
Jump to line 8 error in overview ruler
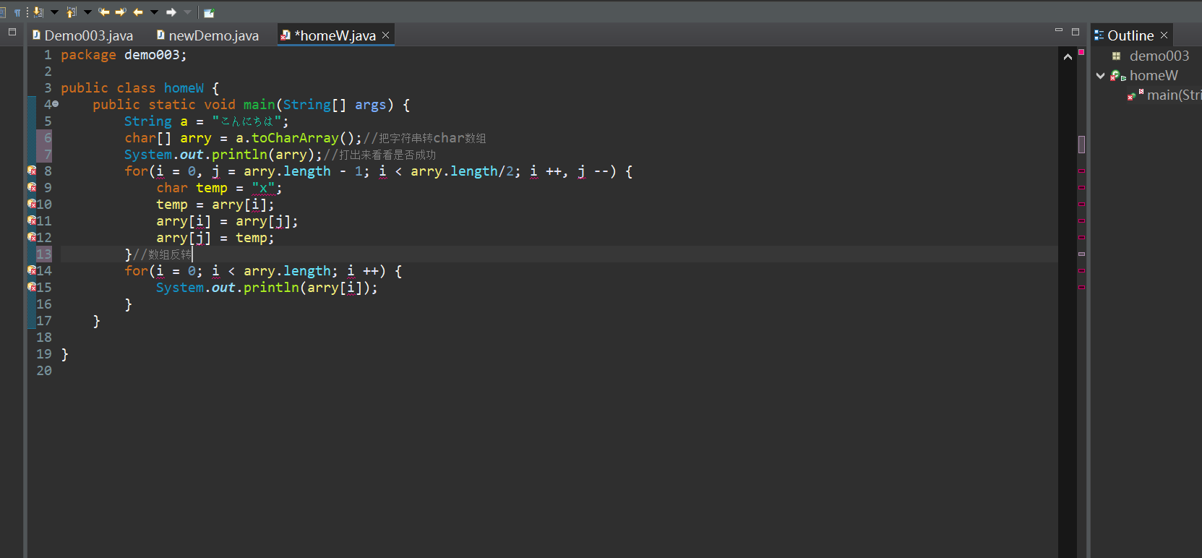click(x=1081, y=171)
